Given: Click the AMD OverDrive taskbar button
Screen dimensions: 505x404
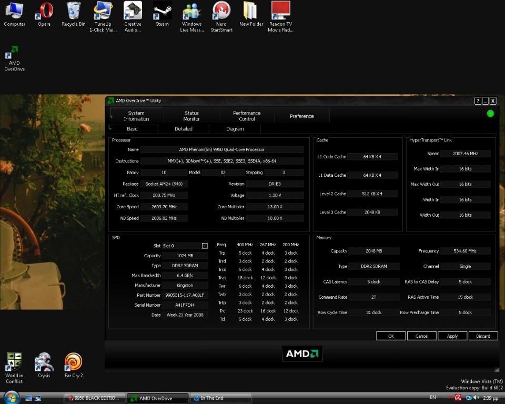Looking at the screenshot, I should click(157, 398).
